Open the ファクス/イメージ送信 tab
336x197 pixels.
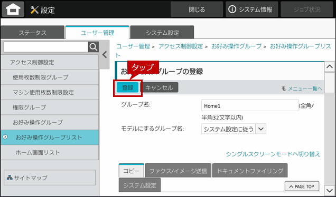(x=178, y=171)
